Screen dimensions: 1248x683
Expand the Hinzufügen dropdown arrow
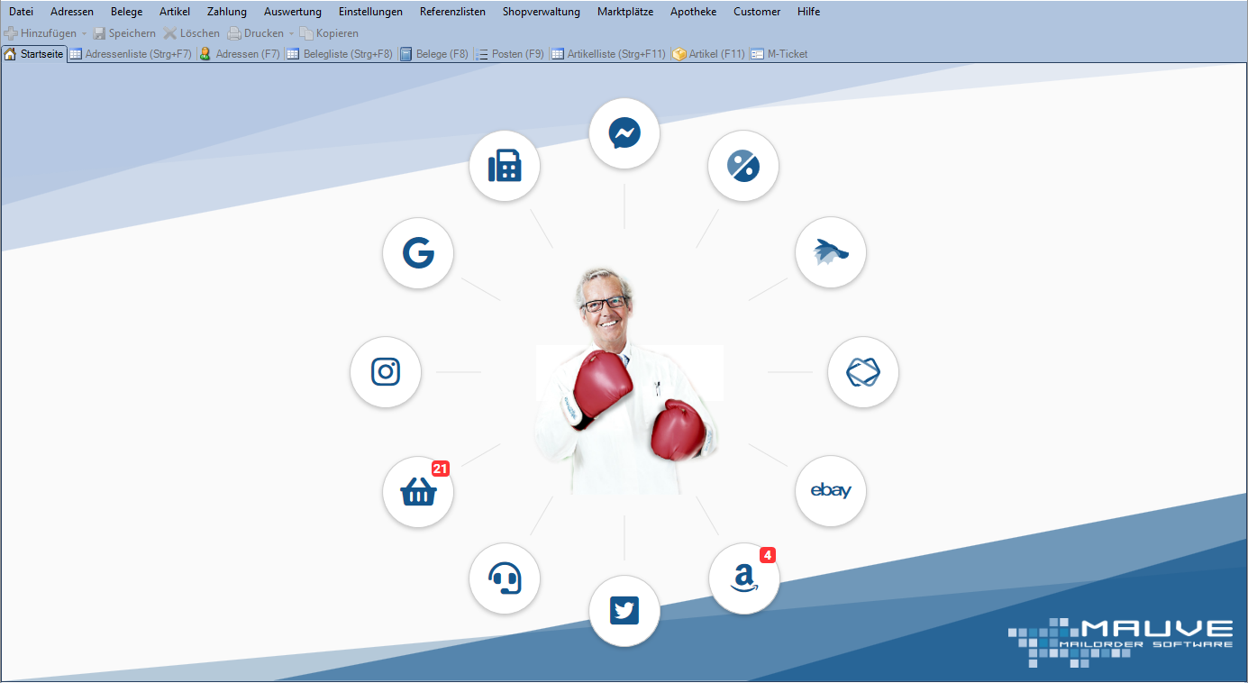pyautogui.click(x=85, y=33)
